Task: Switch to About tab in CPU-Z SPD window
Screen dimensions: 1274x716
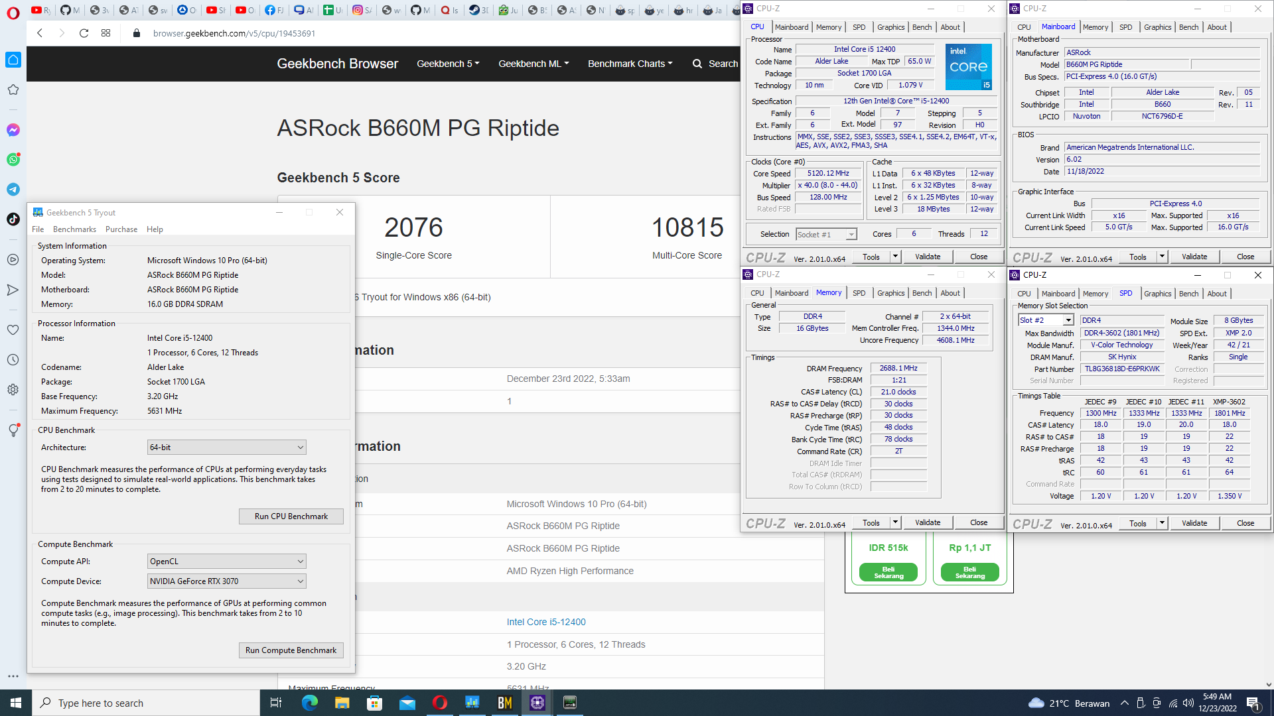Action: tap(1216, 294)
